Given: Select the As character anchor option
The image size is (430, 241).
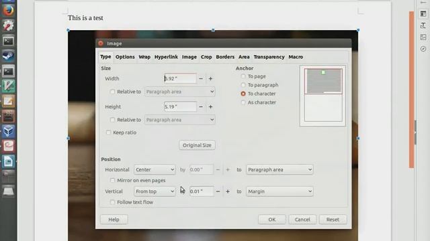Looking at the screenshot, I should point(243,102).
